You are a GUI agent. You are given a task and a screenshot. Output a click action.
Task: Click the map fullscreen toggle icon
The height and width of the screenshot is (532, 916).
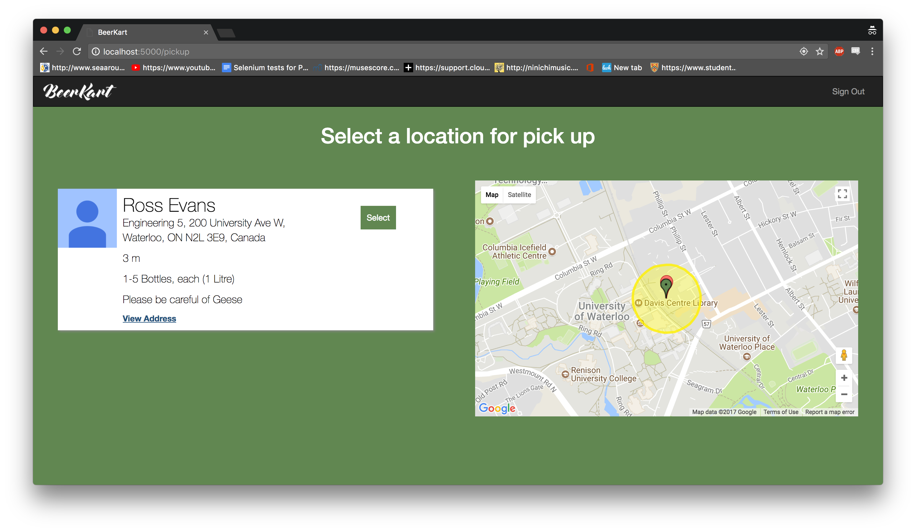pos(842,193)
